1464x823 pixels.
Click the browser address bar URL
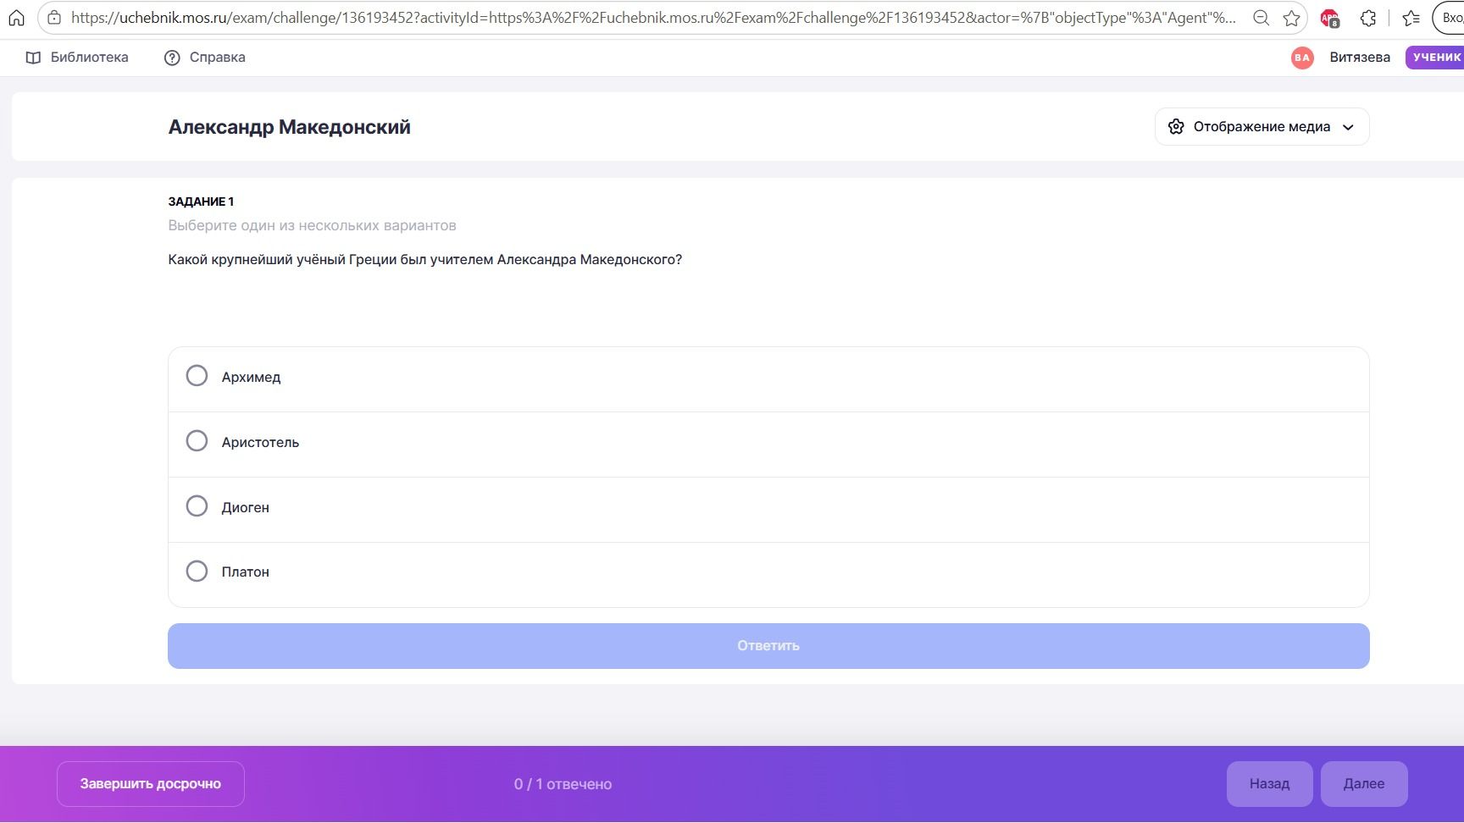coord(653,18)
